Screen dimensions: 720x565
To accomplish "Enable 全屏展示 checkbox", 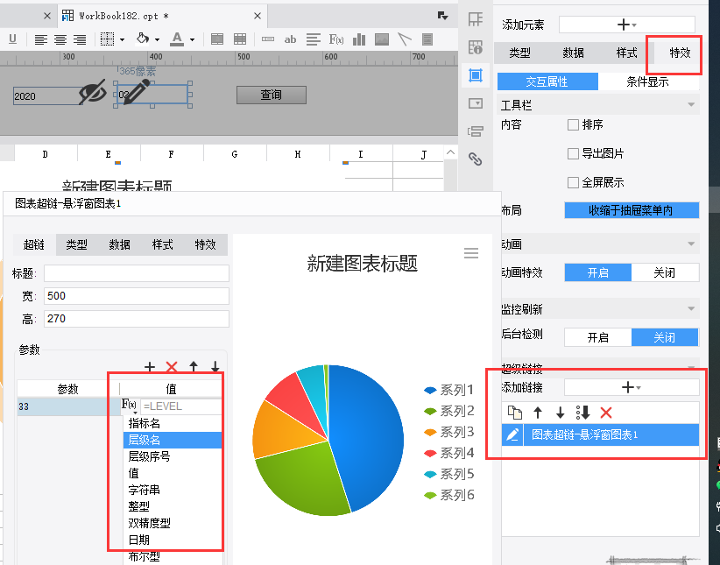I will tap(573, 182).
